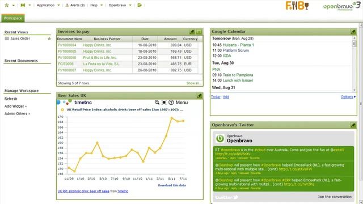Sort by Business Partner column header
The height and width of the screenshot is (204, 363).
tap(107, 39)
